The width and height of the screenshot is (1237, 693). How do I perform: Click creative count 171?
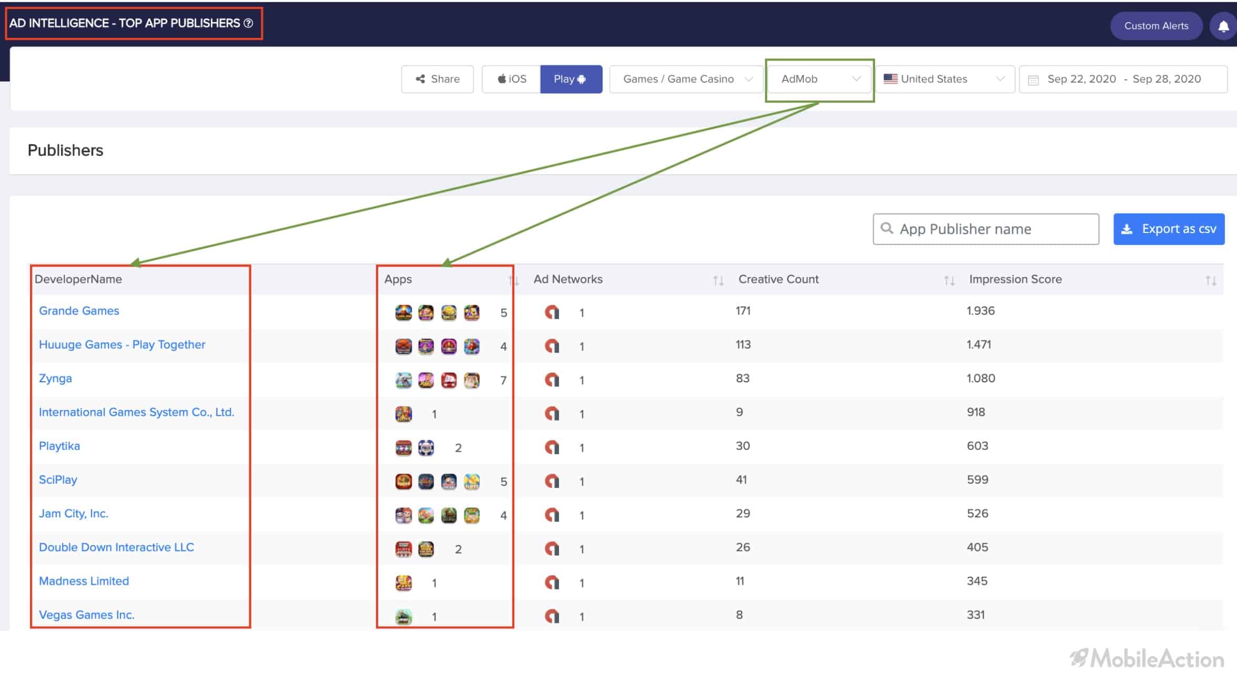click(743, 311)
